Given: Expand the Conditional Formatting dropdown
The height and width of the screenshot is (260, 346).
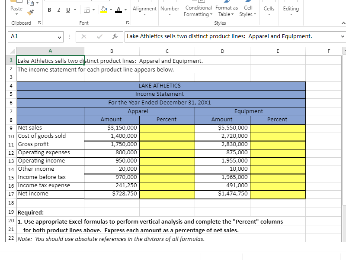Looking at the screenshot, I should pos(198,11).
